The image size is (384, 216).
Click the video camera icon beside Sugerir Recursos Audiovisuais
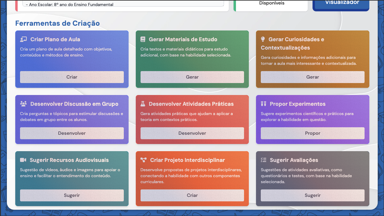[x=23, y=160]
